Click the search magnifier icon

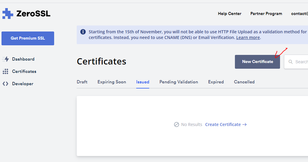click(291, 62)
